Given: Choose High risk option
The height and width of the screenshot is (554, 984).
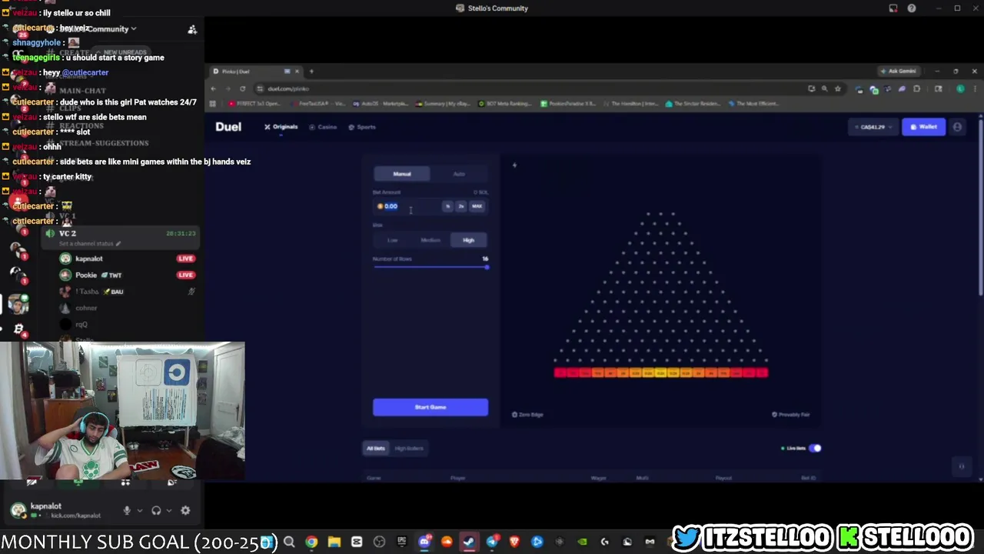Looking at the screenshot, I should click(x=468, y=240).
